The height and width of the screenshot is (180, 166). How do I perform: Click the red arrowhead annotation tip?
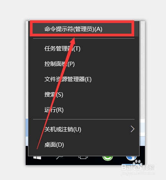[x=73, y=40]
